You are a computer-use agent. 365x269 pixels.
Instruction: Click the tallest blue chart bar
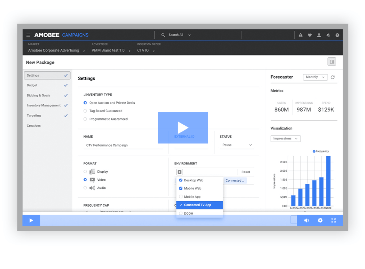click(x=328, y=181)
